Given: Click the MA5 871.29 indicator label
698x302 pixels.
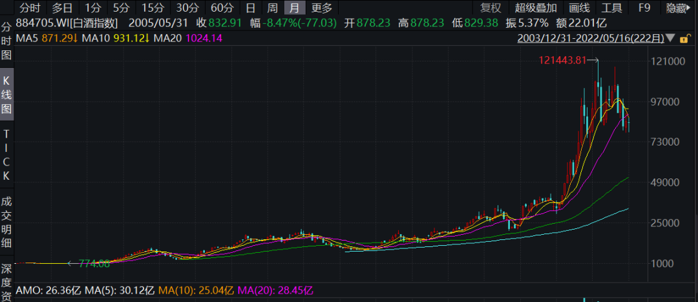Looking at the screenshot, I should click(x=47, y=39).
